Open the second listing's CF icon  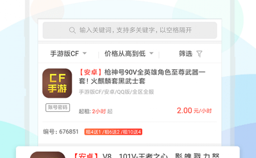pos(48,155)
